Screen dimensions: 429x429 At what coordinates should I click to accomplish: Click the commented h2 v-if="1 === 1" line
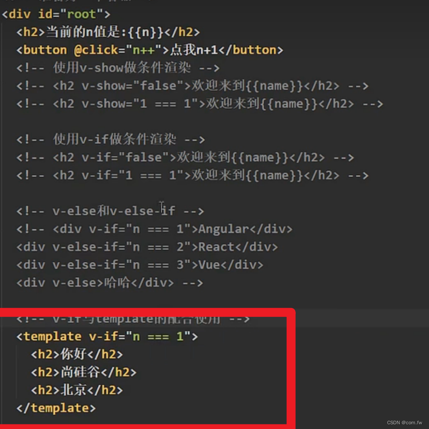(192, 176)
